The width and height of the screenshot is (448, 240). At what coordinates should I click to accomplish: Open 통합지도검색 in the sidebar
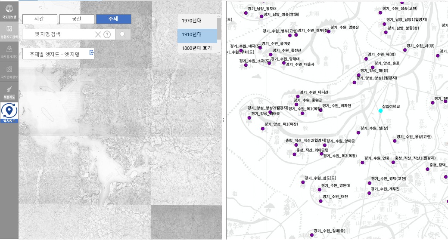9,31
